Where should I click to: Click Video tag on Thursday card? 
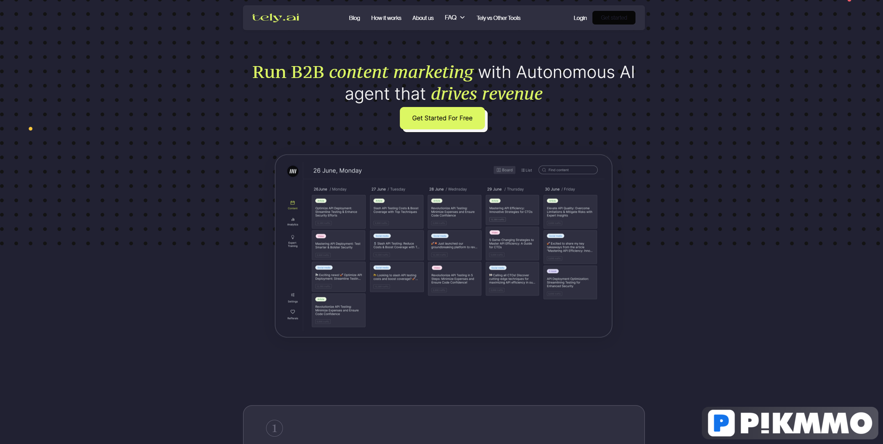click(494, 232)
